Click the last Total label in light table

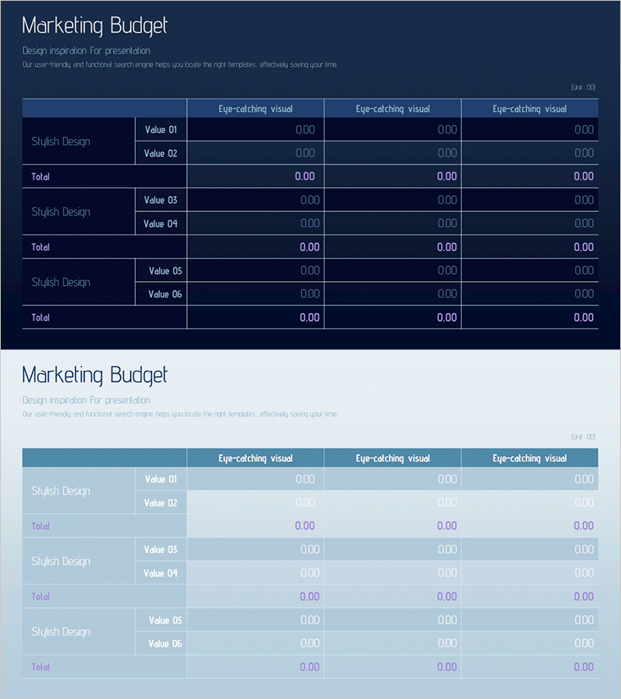[40, 667]
